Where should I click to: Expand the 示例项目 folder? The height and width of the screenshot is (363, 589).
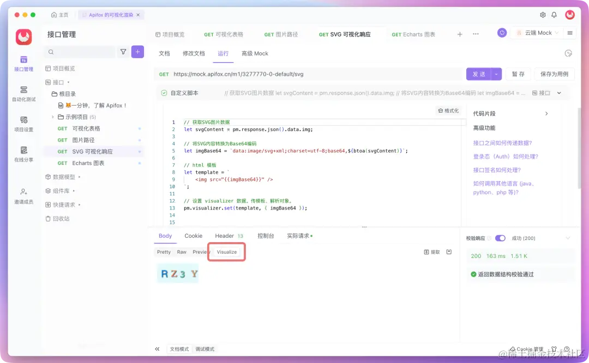[x=52, y=117]
